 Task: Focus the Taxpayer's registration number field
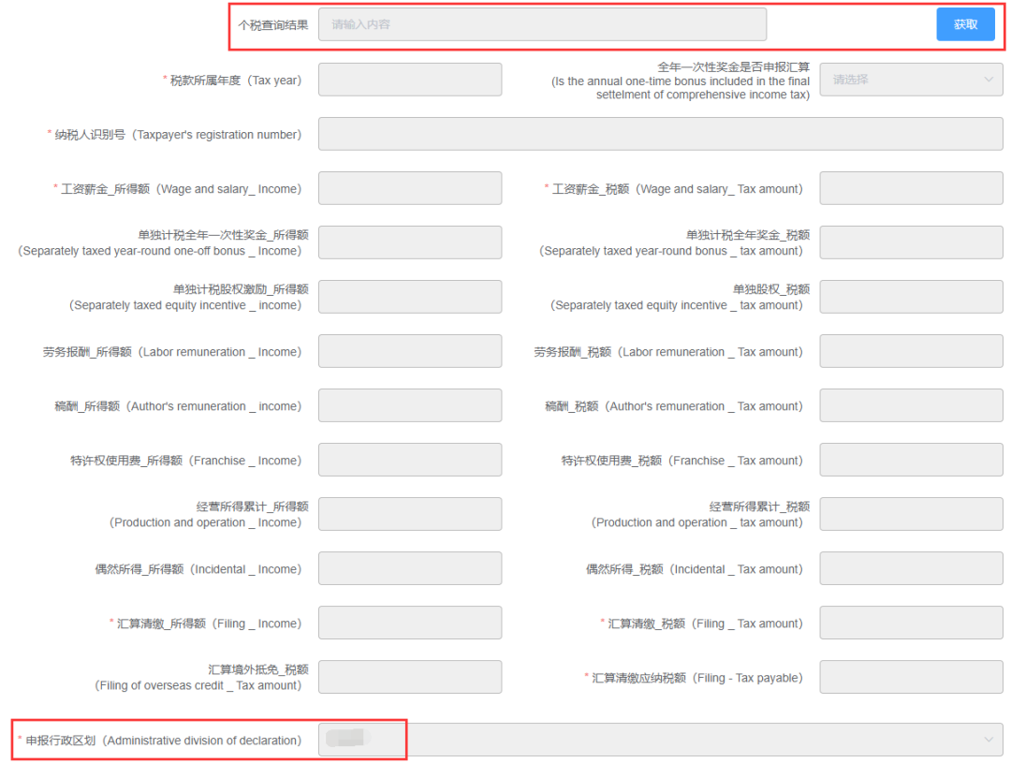pos(660,134)
